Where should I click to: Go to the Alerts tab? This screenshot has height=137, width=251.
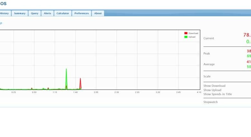pyautogui.click(x=47, y=13)
